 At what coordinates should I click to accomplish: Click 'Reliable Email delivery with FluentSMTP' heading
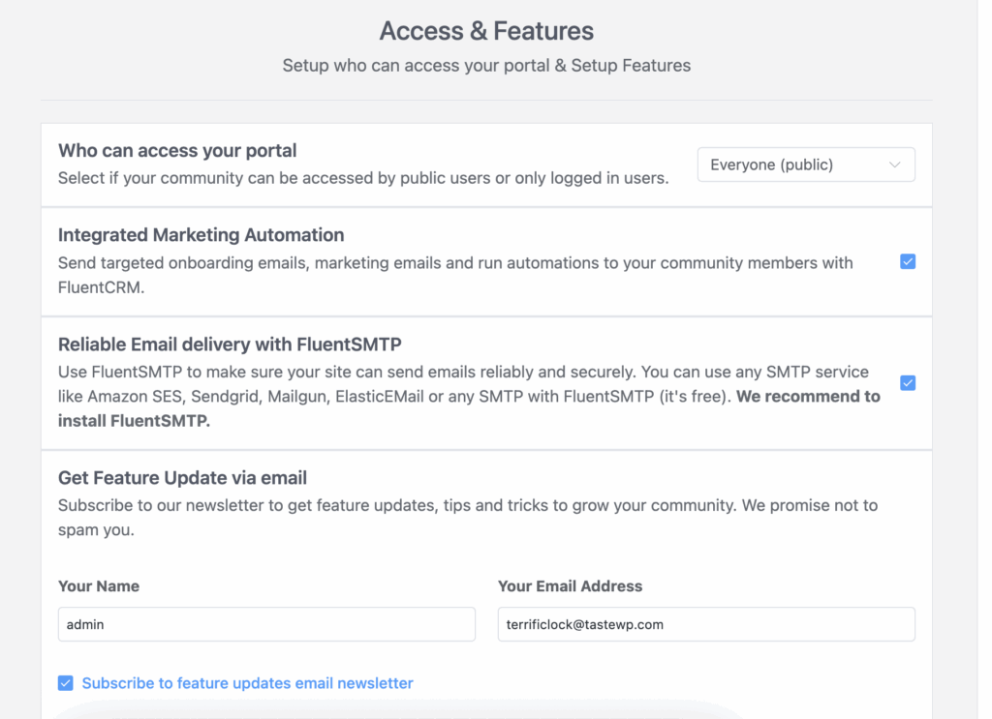point(230,345)
